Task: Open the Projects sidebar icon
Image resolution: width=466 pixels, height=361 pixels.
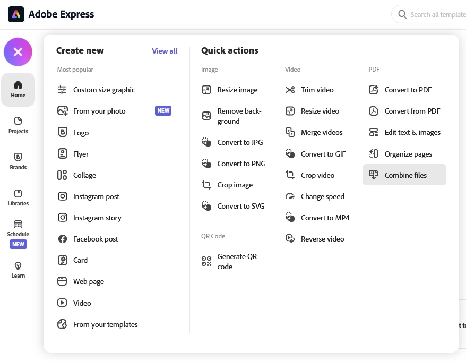Action: (x=18, y=121)
